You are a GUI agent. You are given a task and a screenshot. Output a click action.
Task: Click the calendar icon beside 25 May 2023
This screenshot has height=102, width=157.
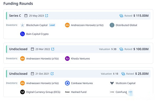coord(26,16)
